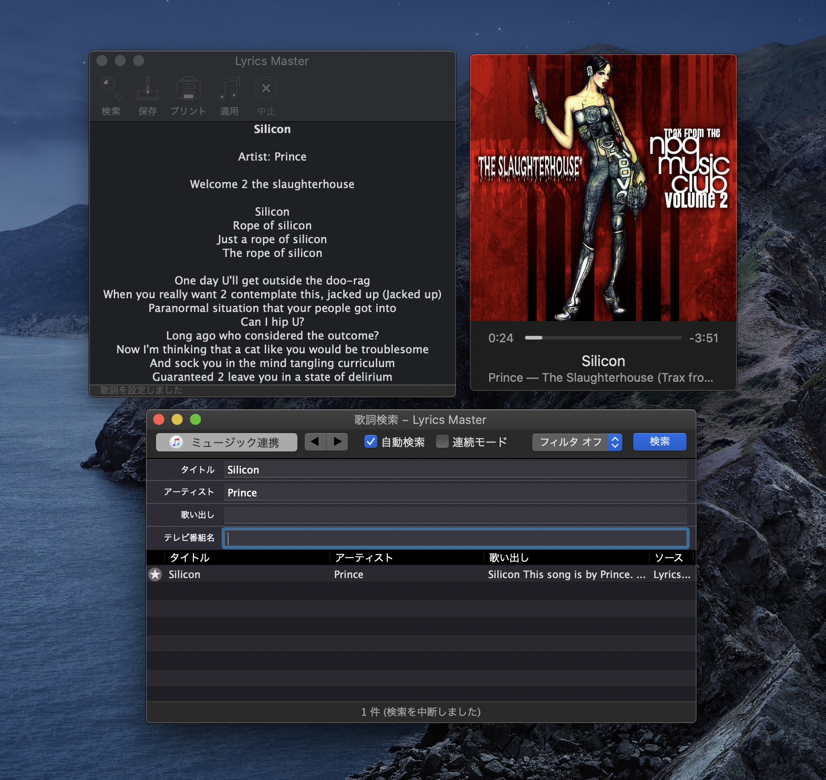Screen dimensions: 826x780
Task: Click the 検索 magnifier icon in Lyrics Master toolbar
Action: [x=111, y=88]
